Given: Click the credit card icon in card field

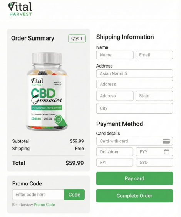Looking at the screenshot, I should click(166, 141).
